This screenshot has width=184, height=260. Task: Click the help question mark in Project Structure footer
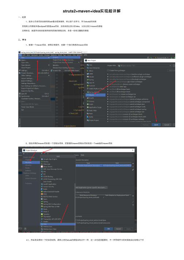coord(25,229)
